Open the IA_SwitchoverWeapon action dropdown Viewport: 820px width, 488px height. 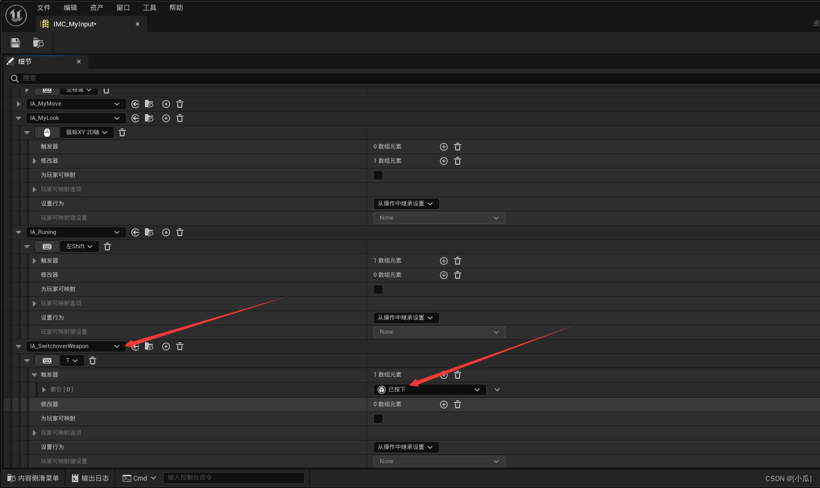click(76, 346)
